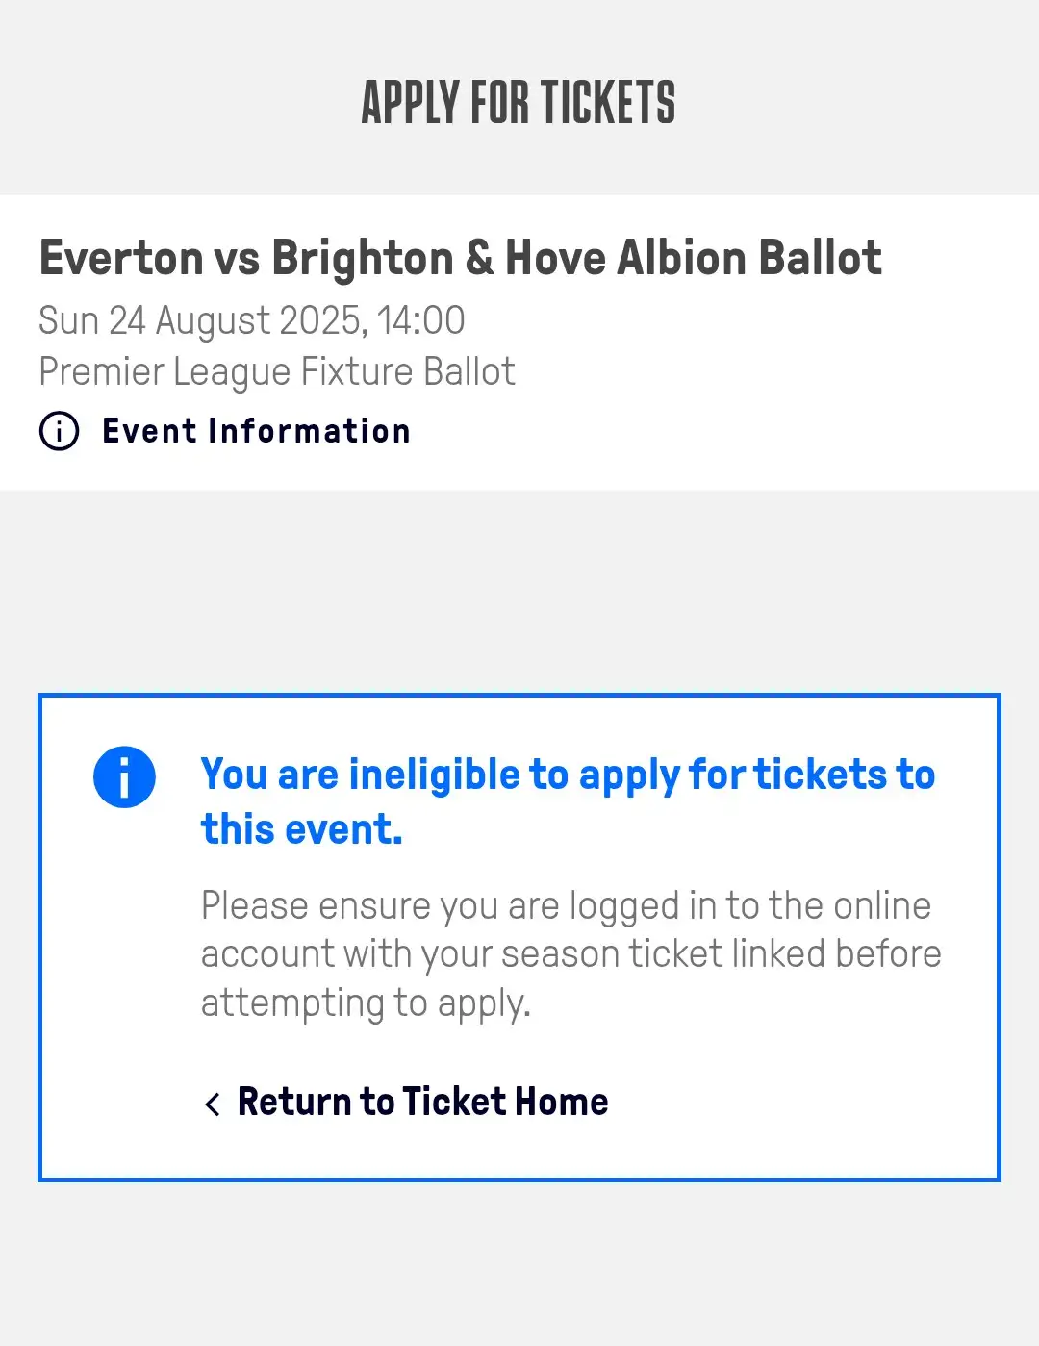Click the 'account with your season ticket linked' line
Image resolution: width=1039 pixels, height=1346 pixels.
pos(570,953)
